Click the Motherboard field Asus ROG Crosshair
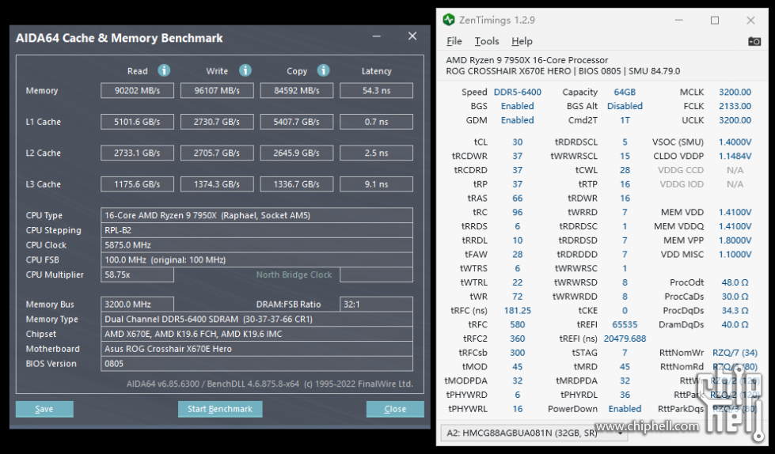 (256, 349)
